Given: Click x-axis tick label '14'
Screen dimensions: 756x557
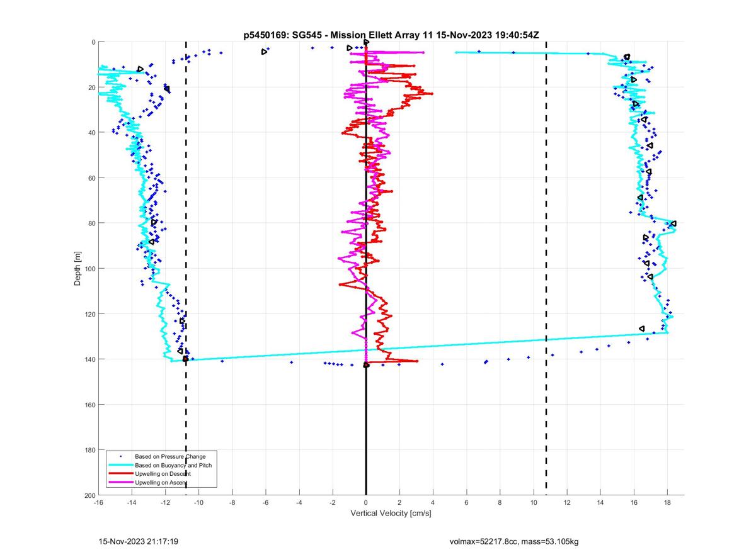Looking at the screenshot, I should [600, 502].
